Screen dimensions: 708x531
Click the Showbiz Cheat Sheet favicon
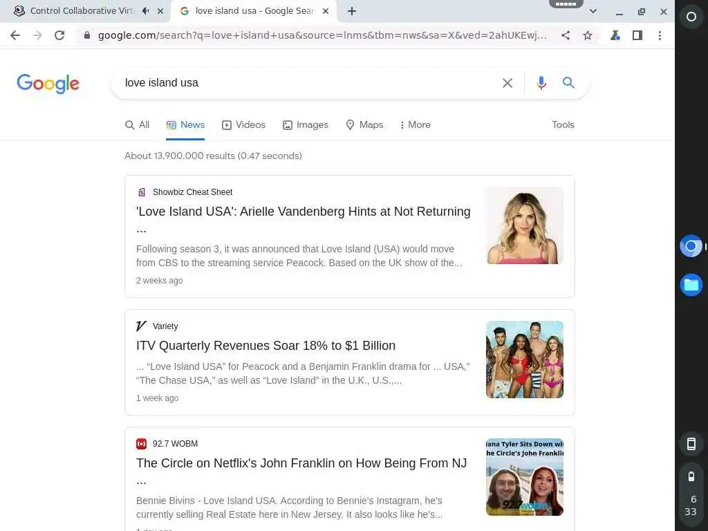[x=141, y=192]
